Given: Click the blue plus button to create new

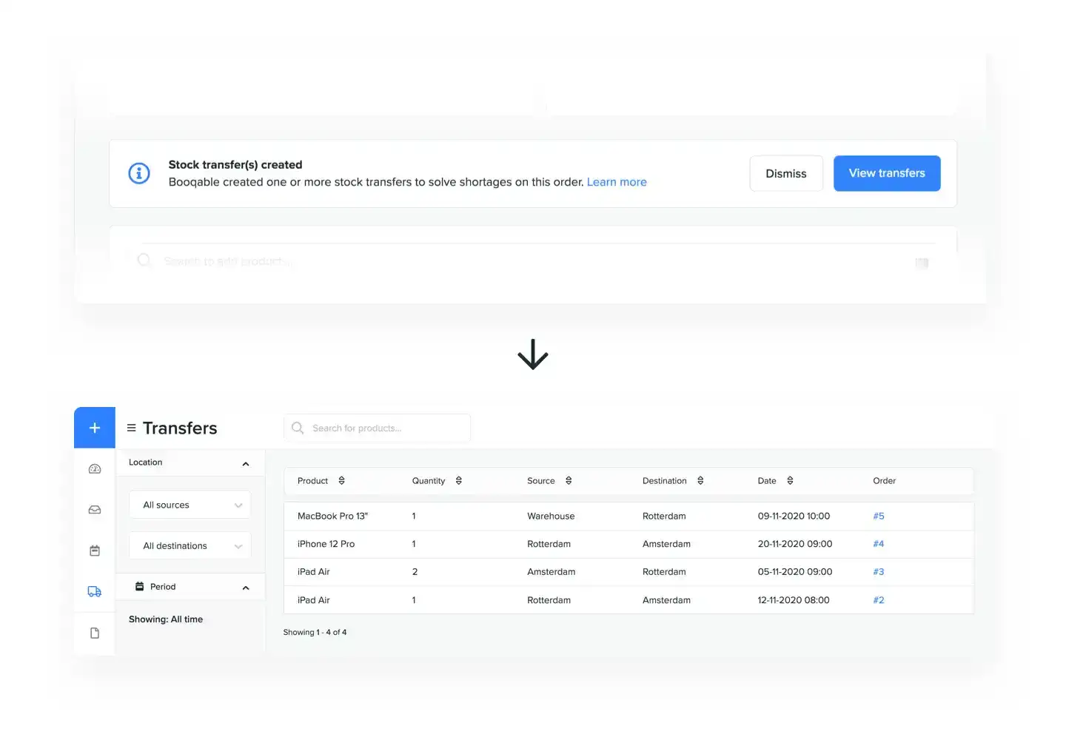Looking at the screenshot, I should (94, 427).
